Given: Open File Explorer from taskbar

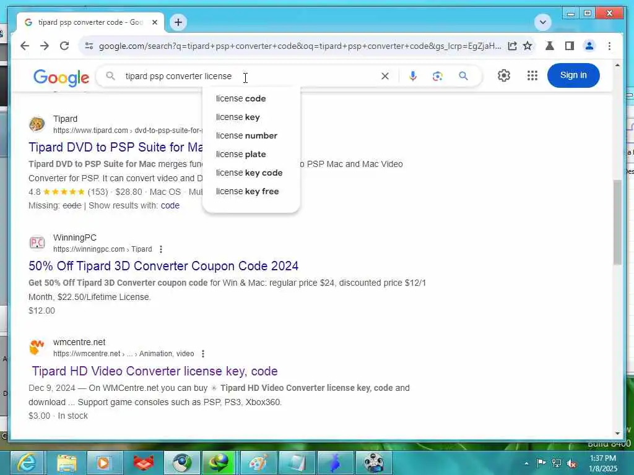Looking at the screenshot, I should (66, 463).
